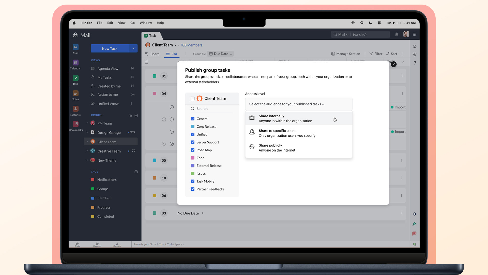Viewport: 488px width, 275px height.
Task: Open Channels in bottom bar
Action: pos(97,244)
